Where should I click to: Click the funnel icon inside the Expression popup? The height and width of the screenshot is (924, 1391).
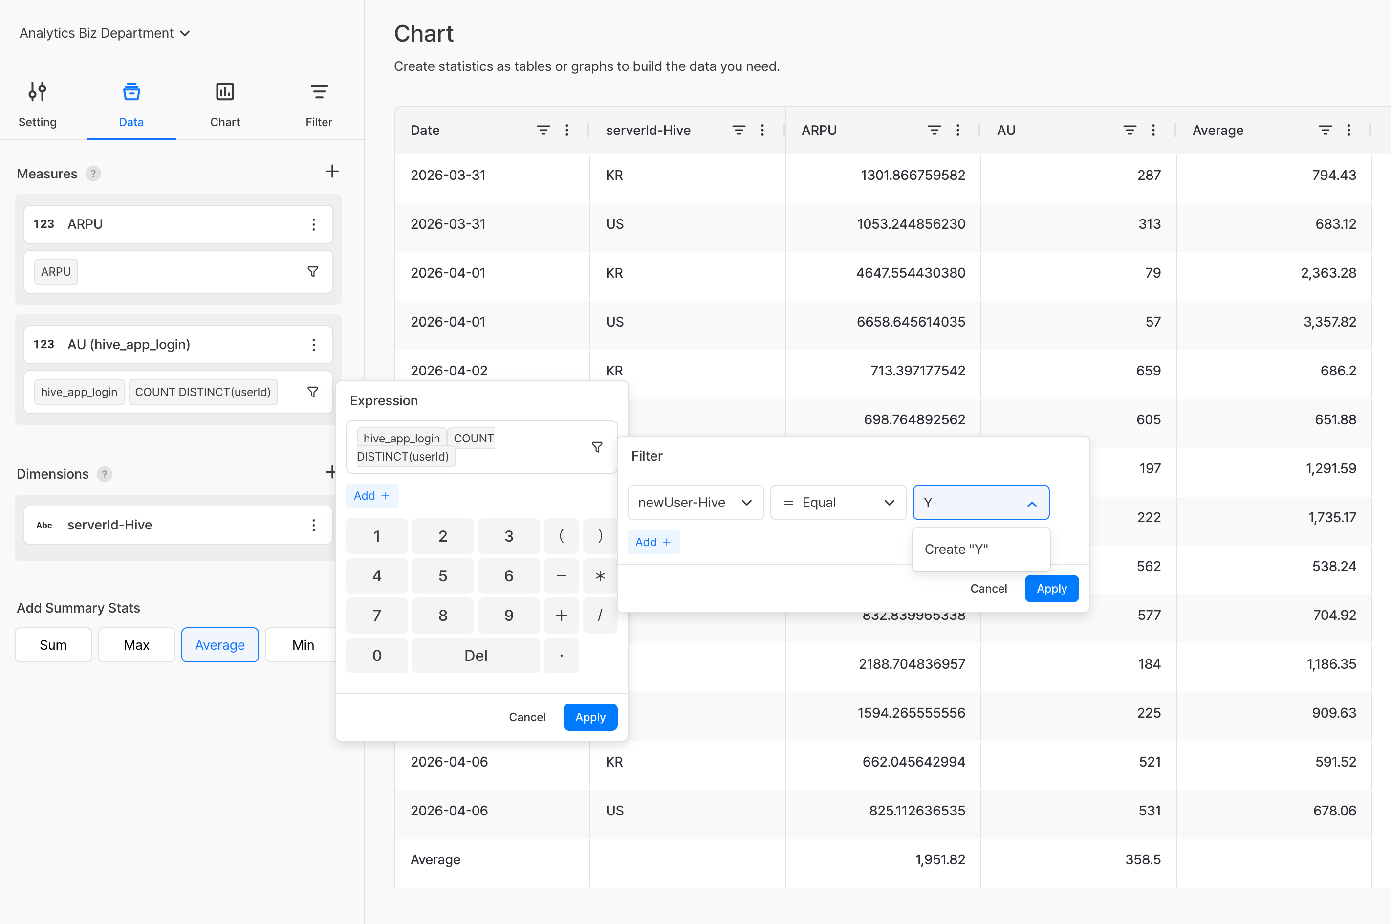point(597,447)
